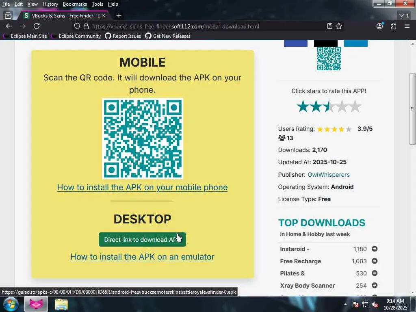Toggle reader view icon in address bar
The image size is (416, 312).
(329, 26)
